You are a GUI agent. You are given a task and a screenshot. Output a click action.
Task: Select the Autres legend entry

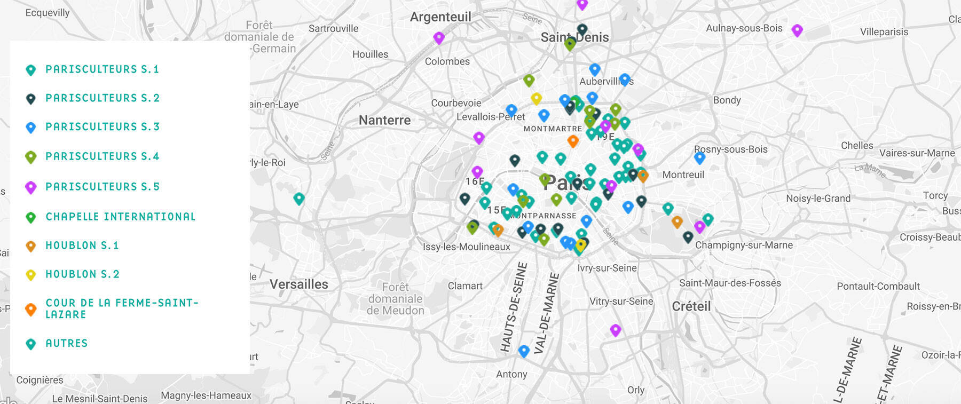point(67,343)
